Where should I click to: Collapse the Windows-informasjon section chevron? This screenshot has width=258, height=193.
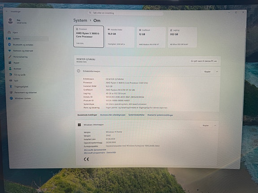coord(215,125)
